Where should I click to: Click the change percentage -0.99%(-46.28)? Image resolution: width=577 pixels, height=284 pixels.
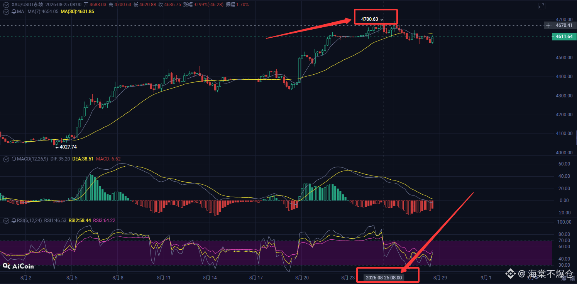209,5
